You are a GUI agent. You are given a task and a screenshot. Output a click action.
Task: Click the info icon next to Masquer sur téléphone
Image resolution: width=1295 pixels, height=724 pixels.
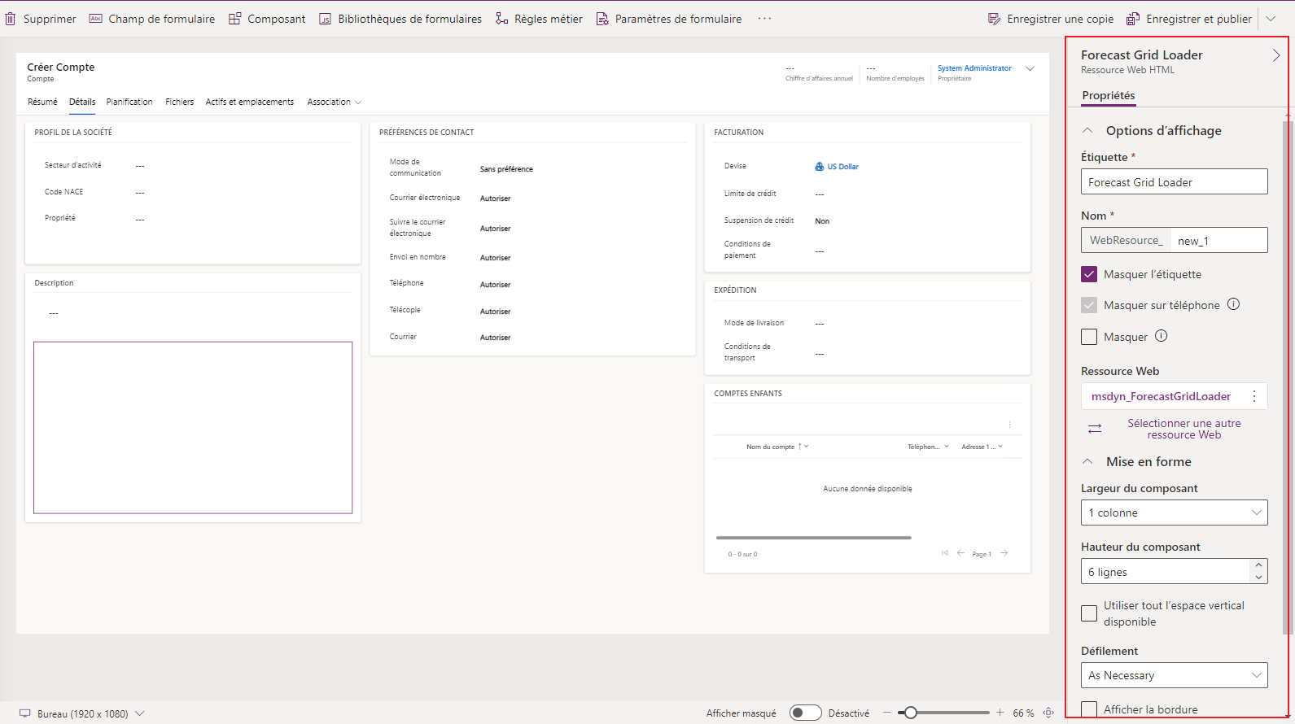coord(1233,304)
